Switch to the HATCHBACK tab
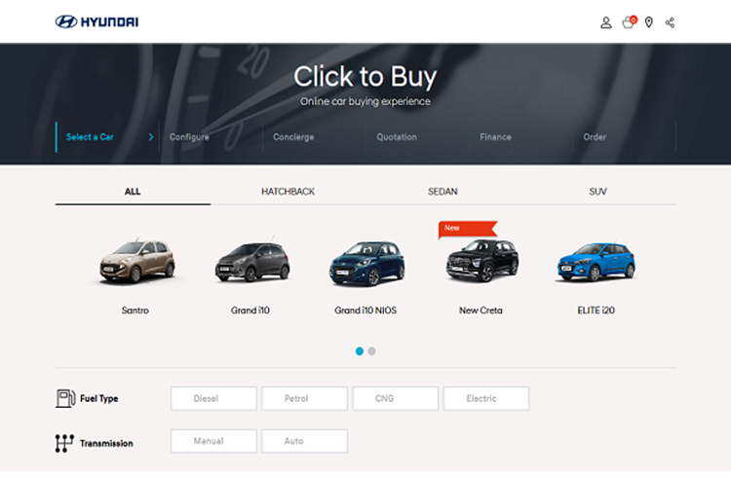This screenshot has width=731, height=477. click(x=288, y=192)
